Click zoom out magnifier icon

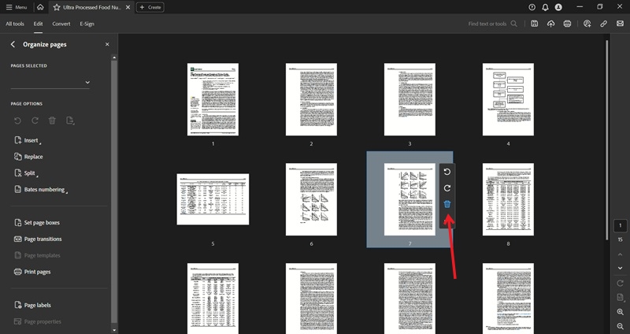coord(620,326)
